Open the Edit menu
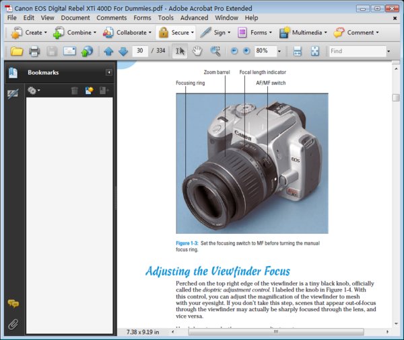This screenshot has height=340, width=404. pyautogui.click(x=28, y=18)
